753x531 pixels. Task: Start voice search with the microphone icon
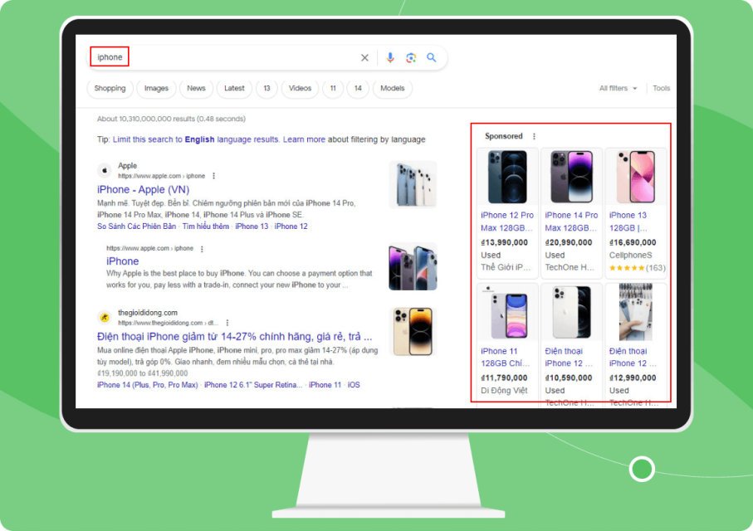click(390, 57)
